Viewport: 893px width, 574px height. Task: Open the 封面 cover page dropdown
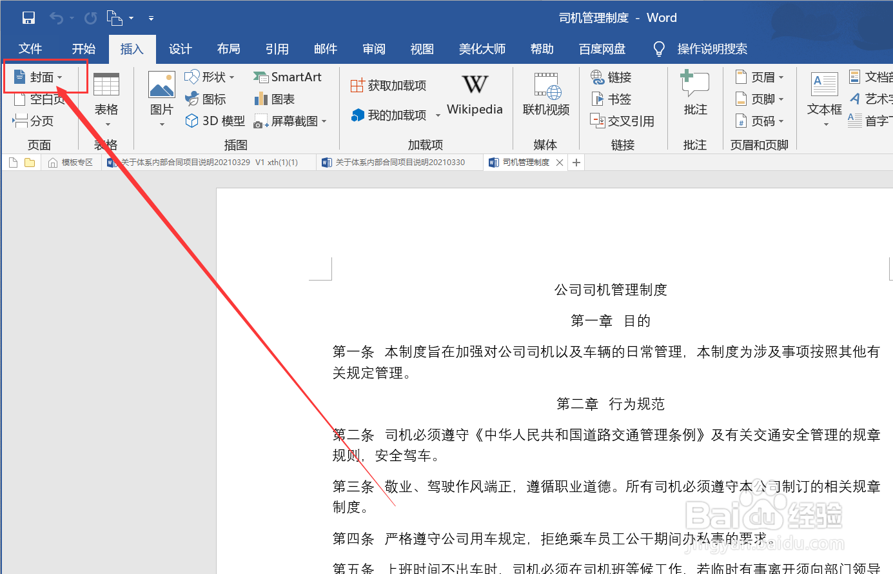coord(43,76)
